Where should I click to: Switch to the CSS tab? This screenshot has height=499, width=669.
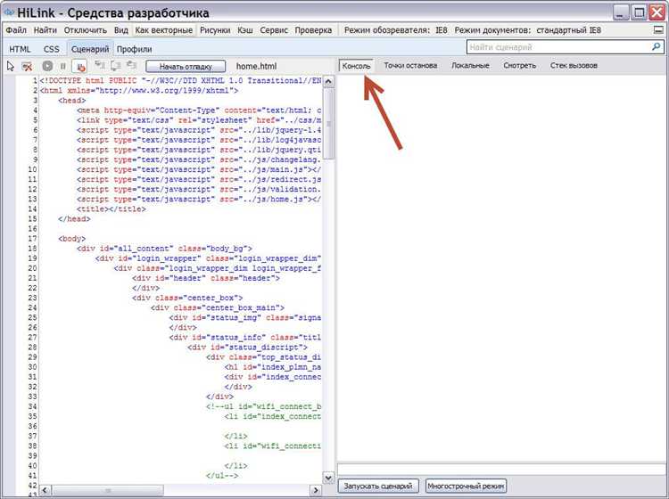point(52,49)
